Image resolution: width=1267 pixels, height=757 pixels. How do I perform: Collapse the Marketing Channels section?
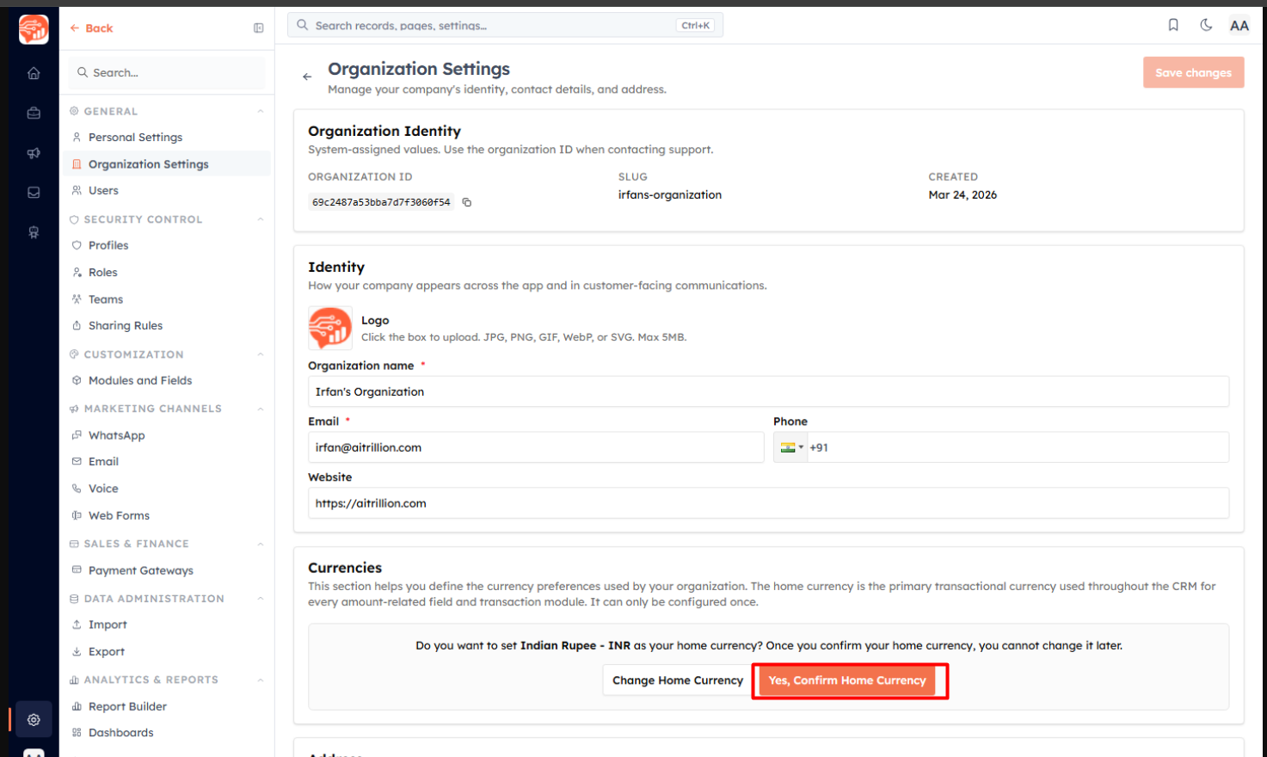click(x=260, y=409)
